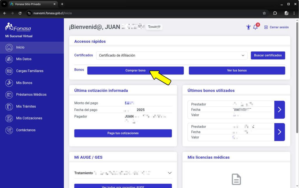The image size is (299, 188).
Task: Open Inicio house icon in sidebar
Action: point(9,48)
